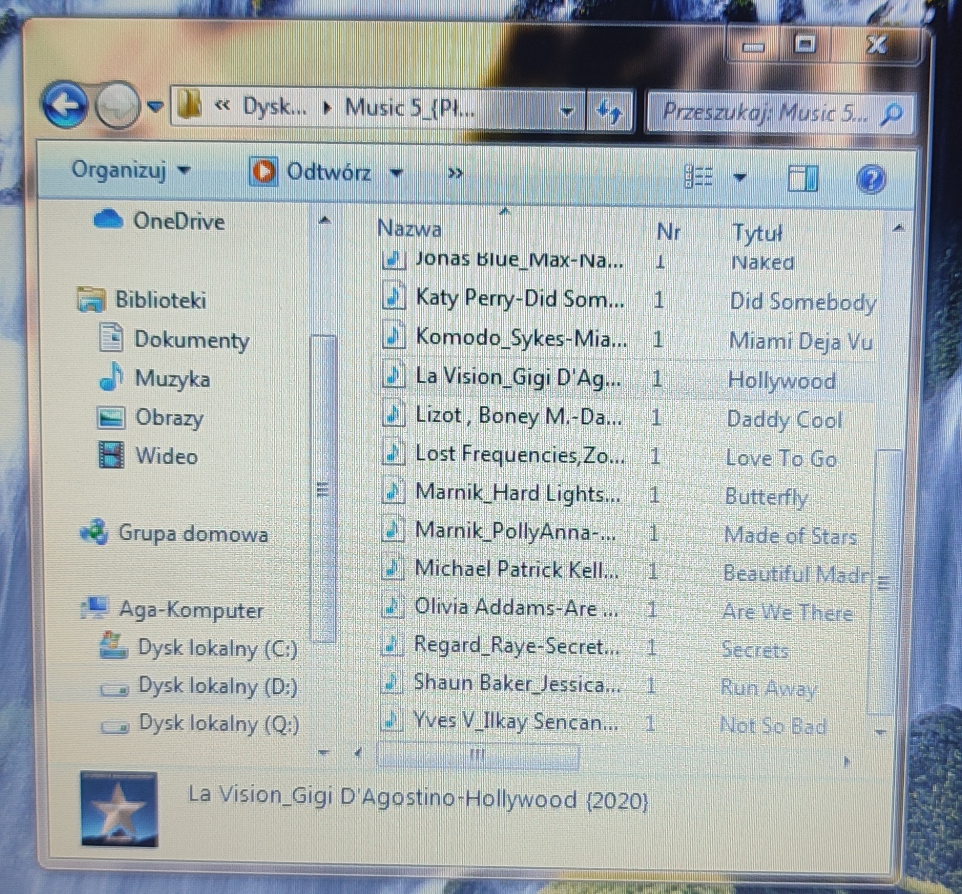The image size is (962, 894).
Task: Select the Katy Perry-Did Som... file
Action: [x=503, y=298]
